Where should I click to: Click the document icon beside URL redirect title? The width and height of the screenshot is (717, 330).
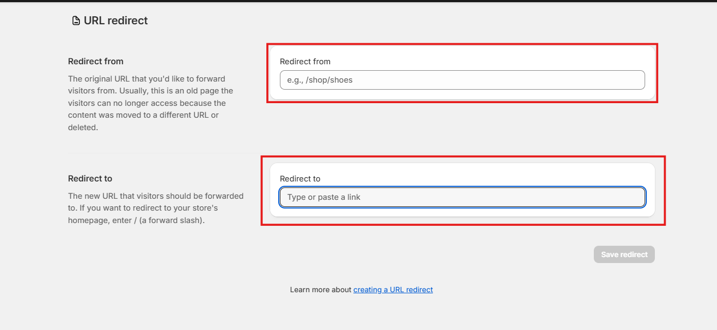(x=76, y=21)
